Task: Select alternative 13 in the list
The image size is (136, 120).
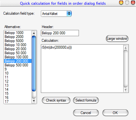Action: click(x=18, y=85)
